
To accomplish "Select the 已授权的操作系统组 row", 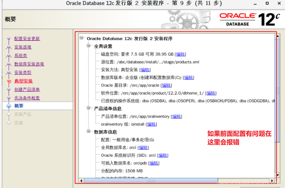I will [x=188, y=101].
